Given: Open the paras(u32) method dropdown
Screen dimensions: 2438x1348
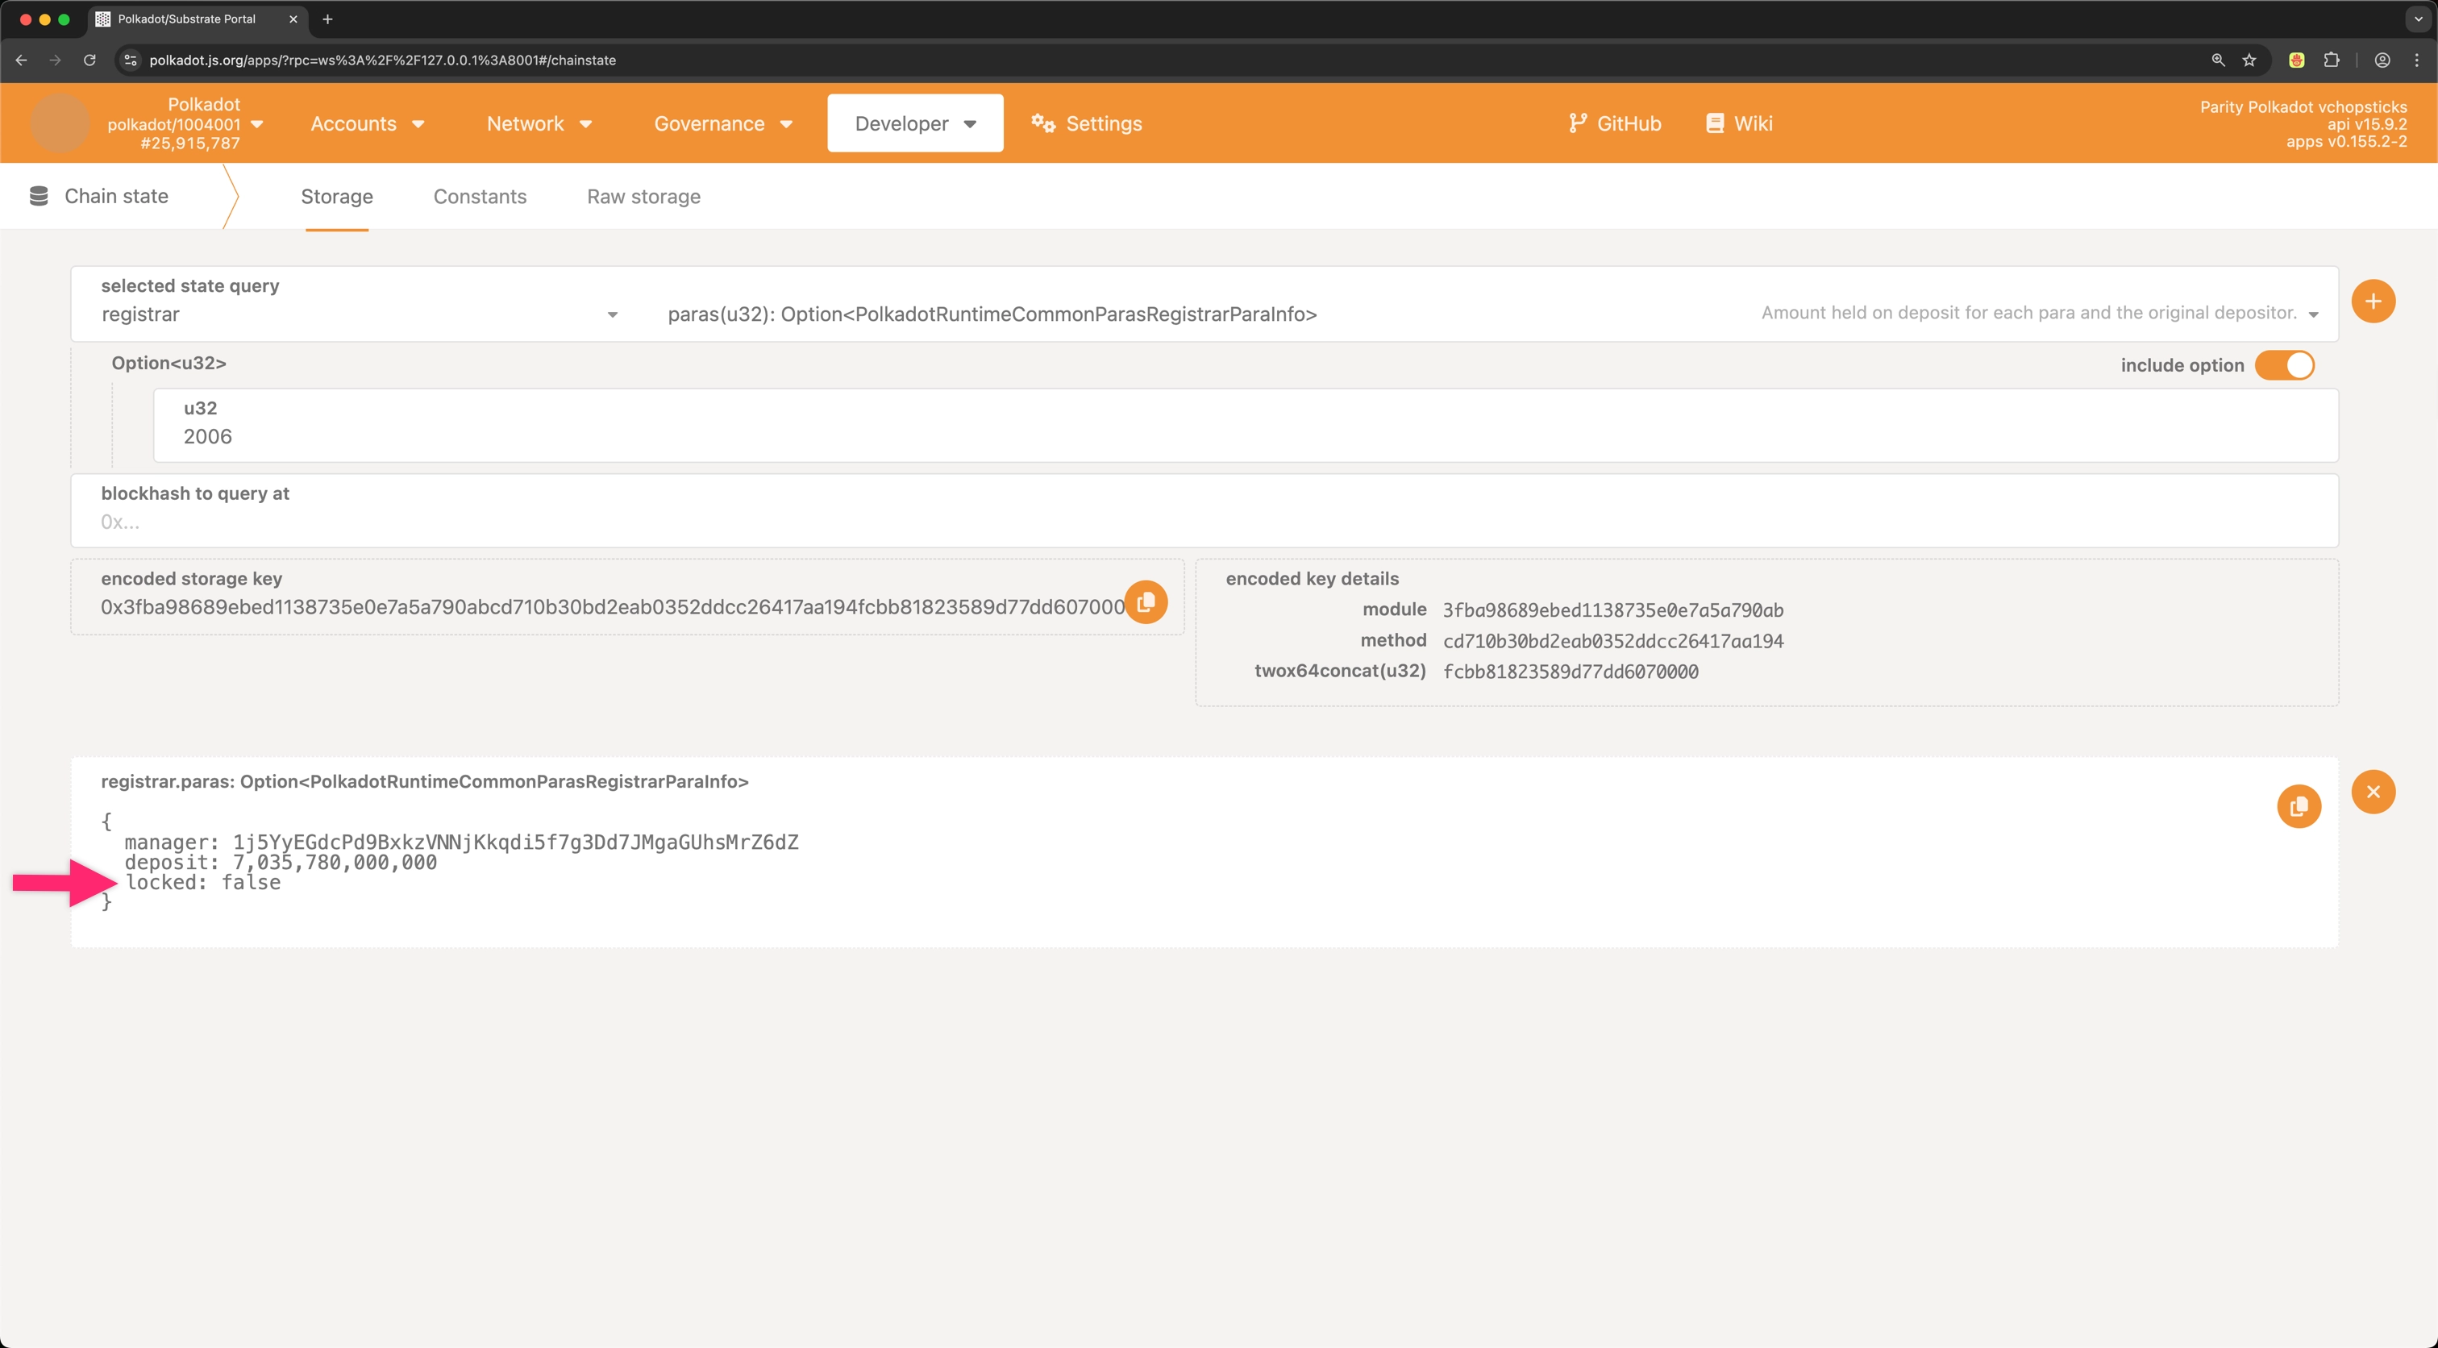Looking at the screenshot, I should click(2313, 314).
